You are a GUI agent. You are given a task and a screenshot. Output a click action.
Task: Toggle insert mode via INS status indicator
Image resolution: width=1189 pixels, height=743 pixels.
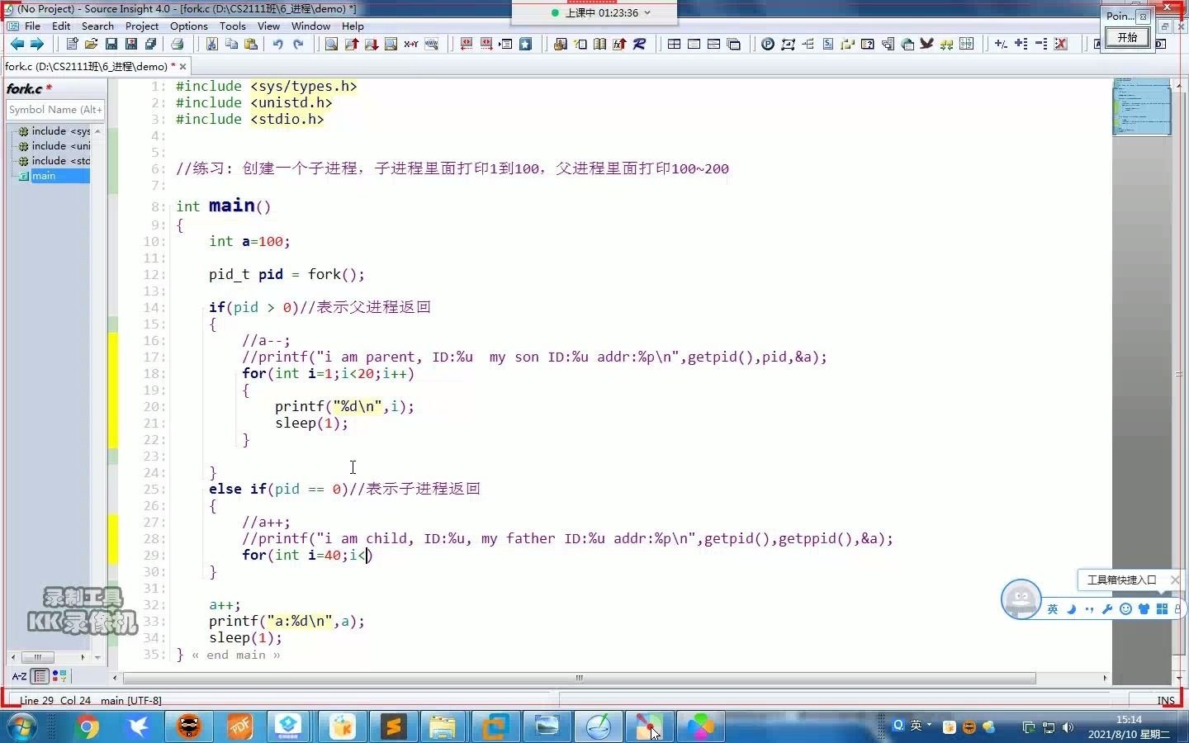click(x=1166, y=700)
